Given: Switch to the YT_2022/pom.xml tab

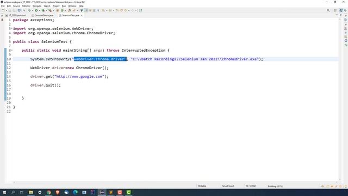Looking at the screenshot, I should [x=16, y=15].
